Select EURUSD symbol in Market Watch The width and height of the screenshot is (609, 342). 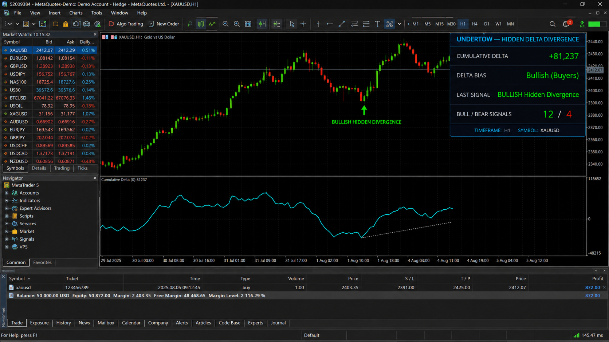[x=50, y=58]
